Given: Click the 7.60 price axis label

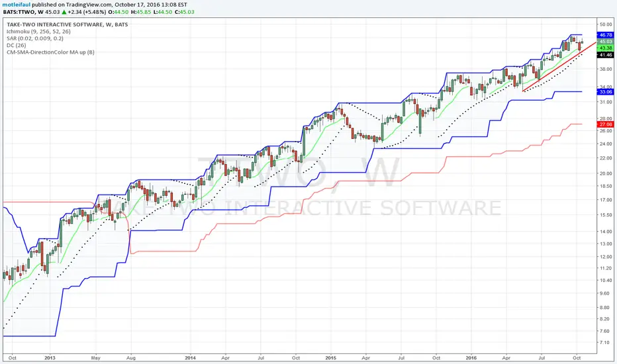Looking at the screenshot, I should point(606,331).
